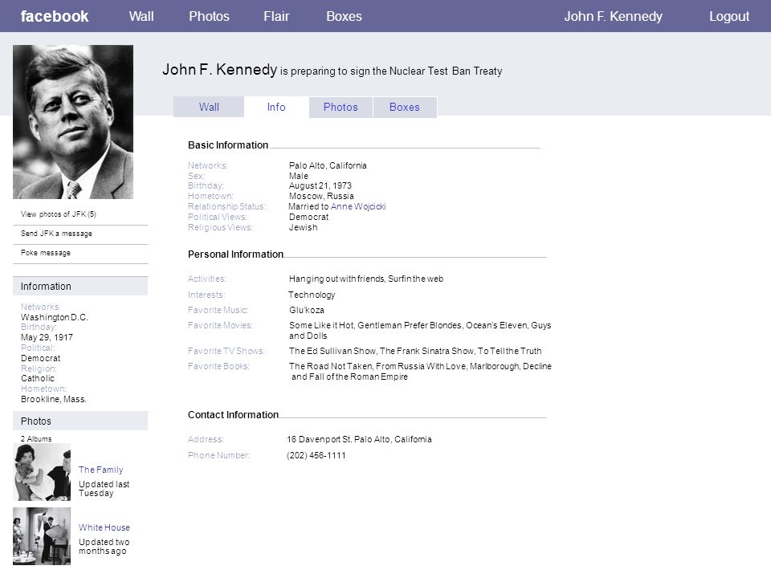The height and width of the screenshot is (578, 771).
Task: Click 'Democrat' under Basic Information
Action: [x=308, y=218]
